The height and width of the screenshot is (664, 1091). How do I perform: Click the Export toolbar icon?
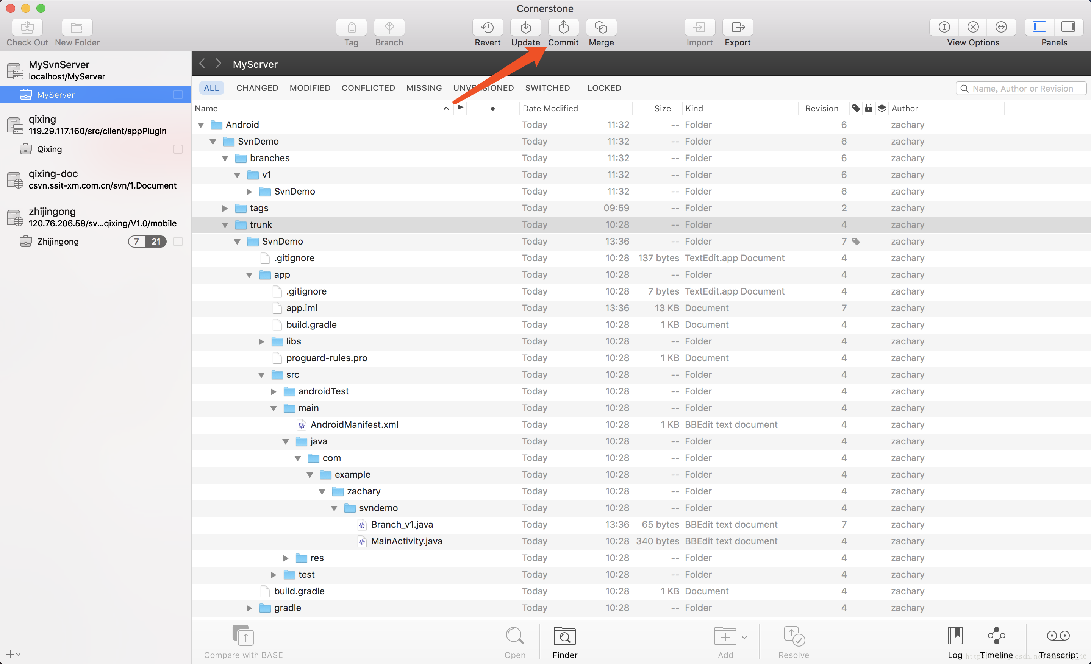pos(738,27)
